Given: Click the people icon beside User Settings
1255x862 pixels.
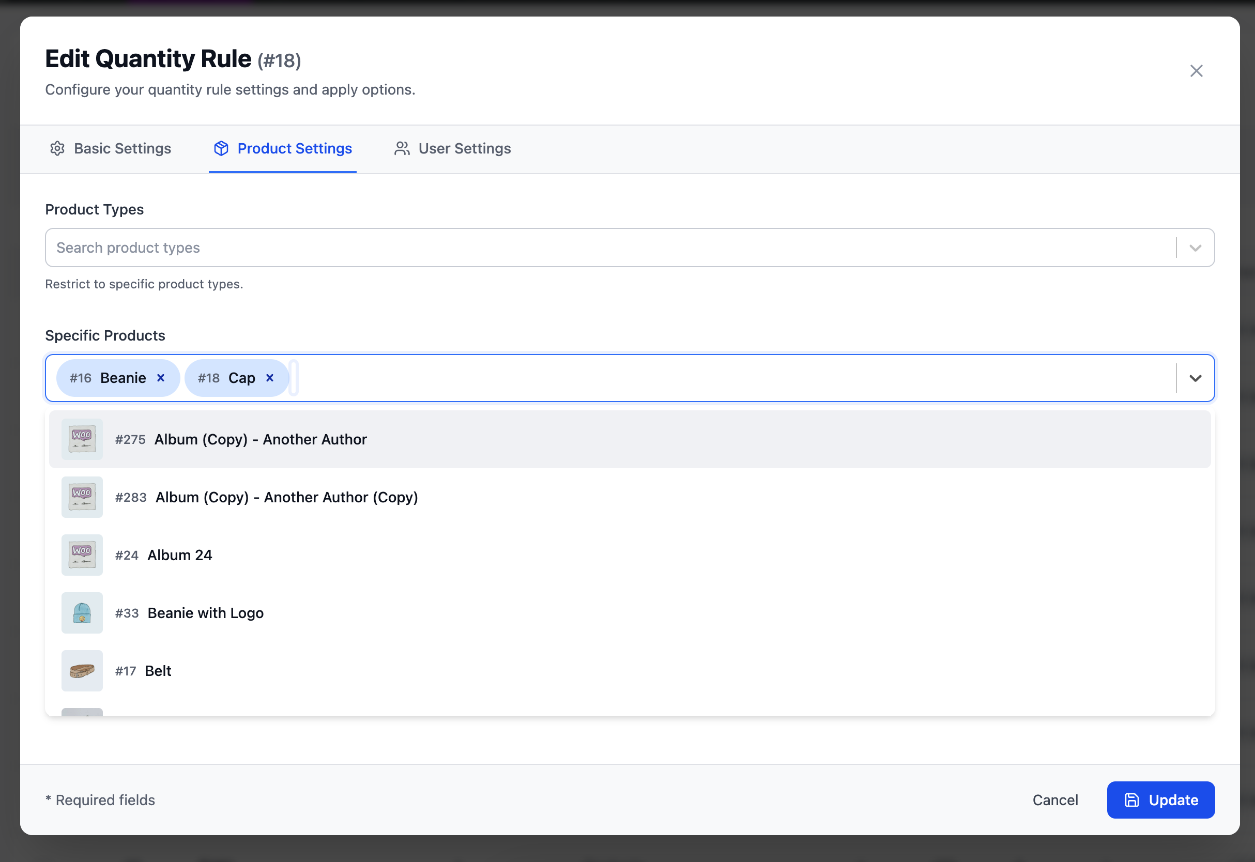Looking at the screenshot, I should point(402,148).
